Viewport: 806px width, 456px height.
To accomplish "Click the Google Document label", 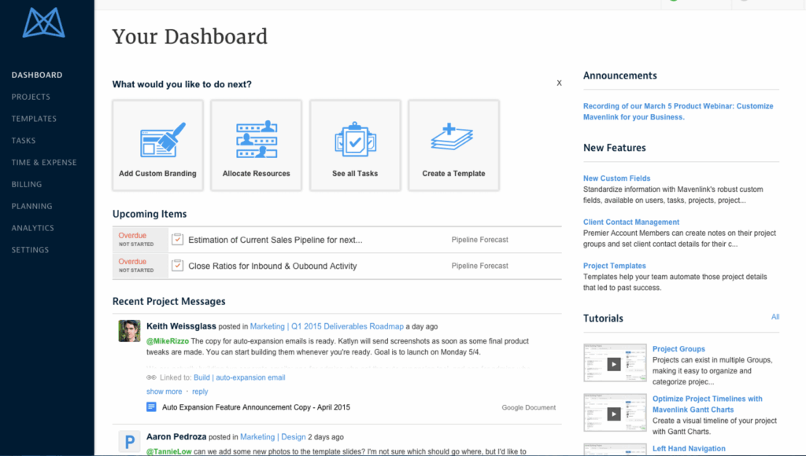I will pyautogui.click(x=528, y=407).
